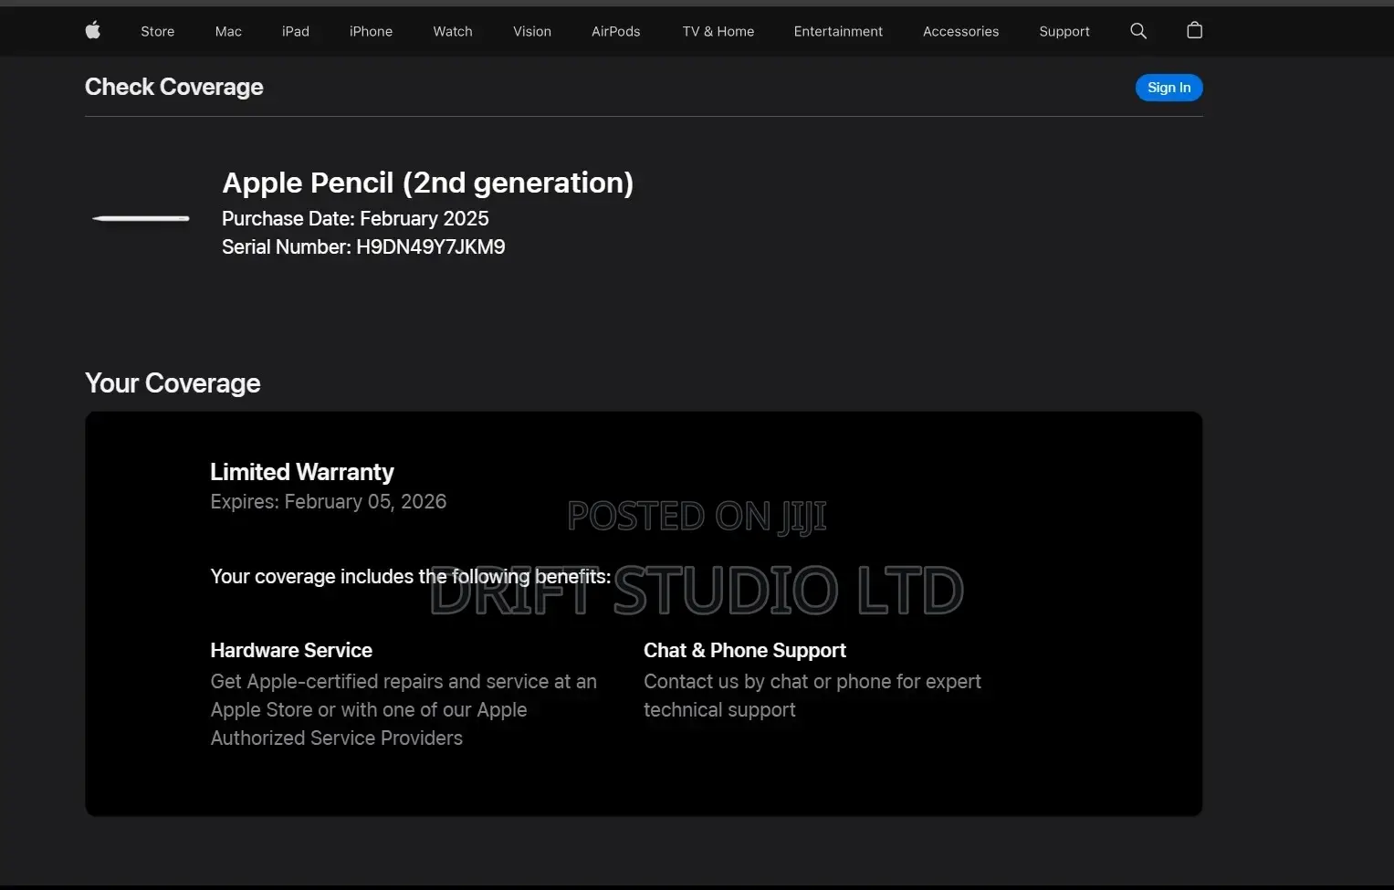1394x890 pixels.
Task: Open the Mac menu
Action: tap(228, 31)
